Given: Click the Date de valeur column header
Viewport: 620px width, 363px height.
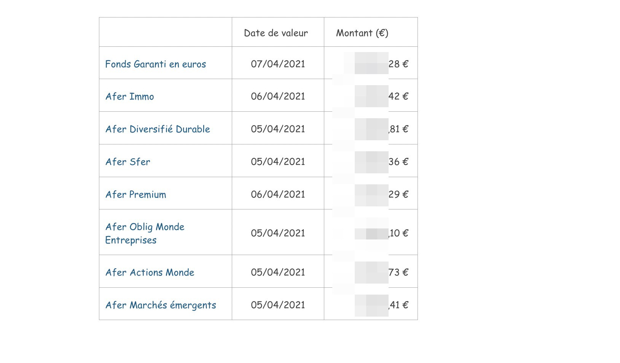Looking at the screenshot, I should 276,33.
